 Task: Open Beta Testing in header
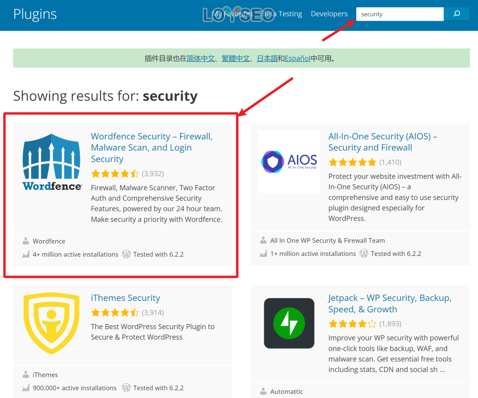(x=282, y=14)
